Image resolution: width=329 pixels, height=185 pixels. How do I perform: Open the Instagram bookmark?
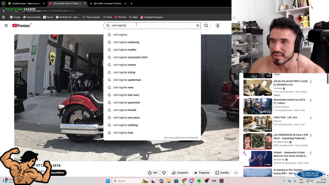tap(152, 17)
